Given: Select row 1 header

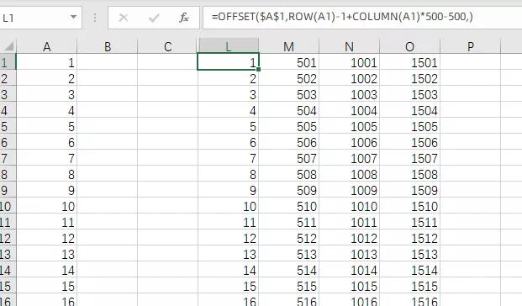Looking at the screenshot, I should [x=8, y=62].
